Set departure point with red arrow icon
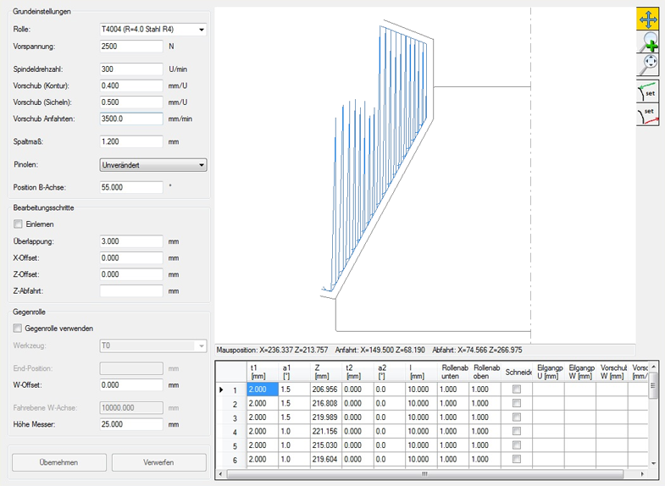 (648, 114)
